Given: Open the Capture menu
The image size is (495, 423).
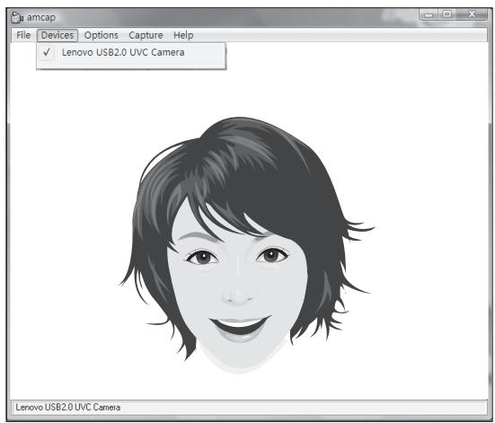Looking at the screenshot, I should click(146, 35).
